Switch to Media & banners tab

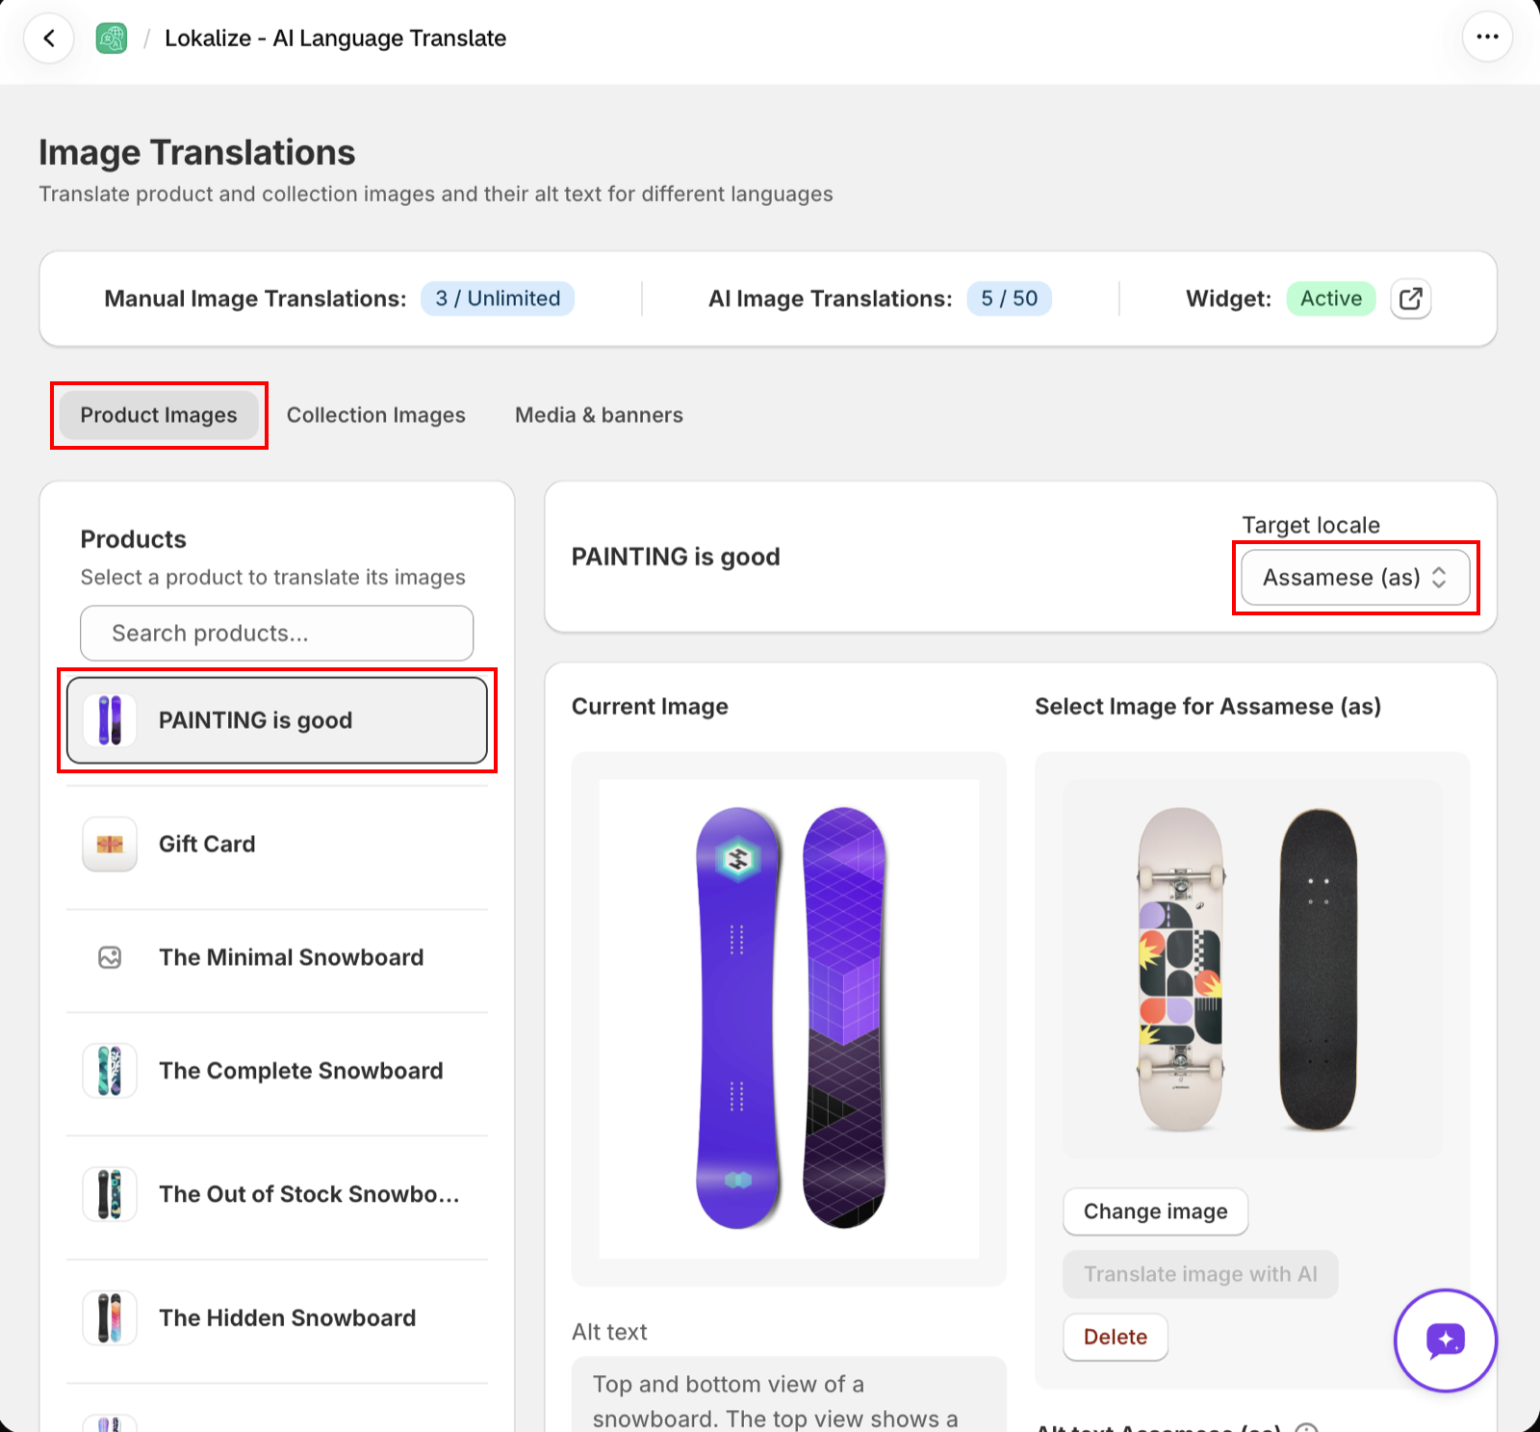click(599, 415)
